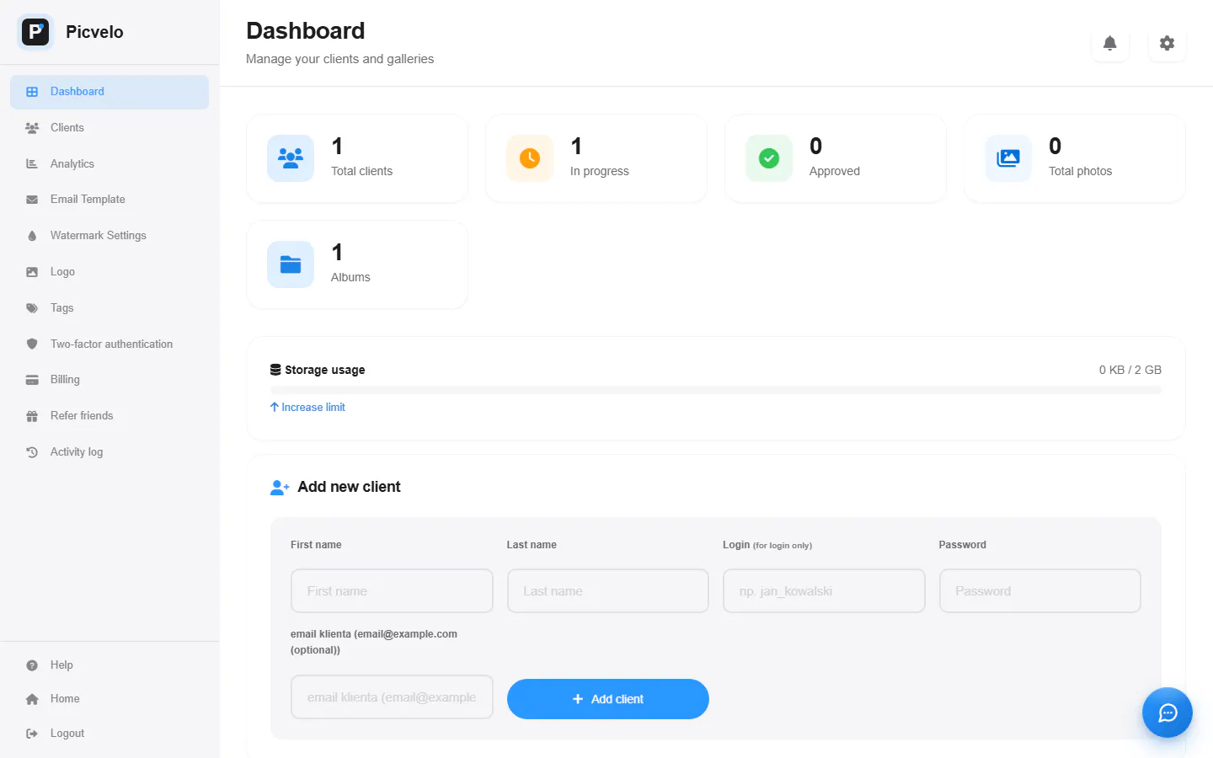1213x758 pixels.
Task: Click the Watermark Settings droplet icon
Action: 32,236
